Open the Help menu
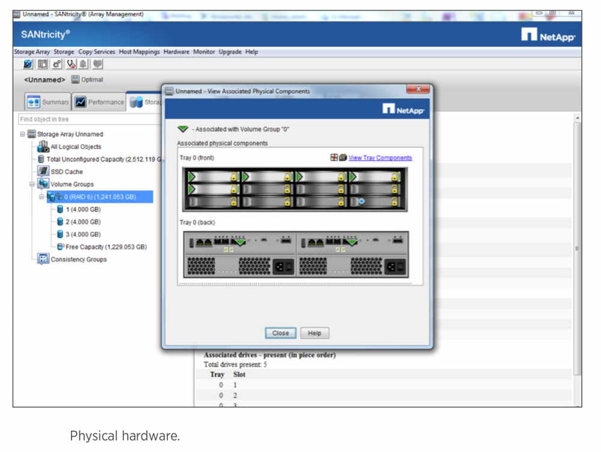Screen dimensions: 601x452 pyautogui.click(x=251, y=52)
